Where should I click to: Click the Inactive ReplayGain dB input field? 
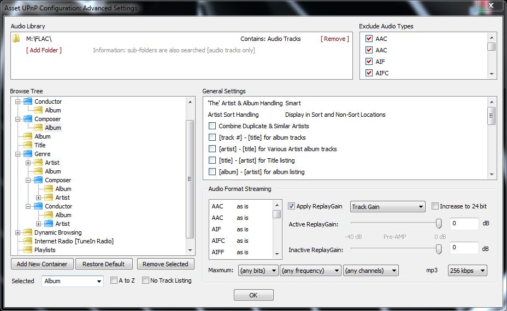click(x=463, y=249)
